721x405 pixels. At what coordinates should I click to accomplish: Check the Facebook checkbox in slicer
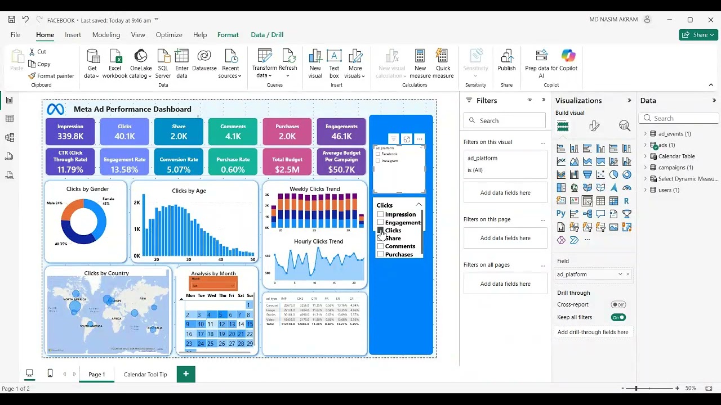pos(378,154)
